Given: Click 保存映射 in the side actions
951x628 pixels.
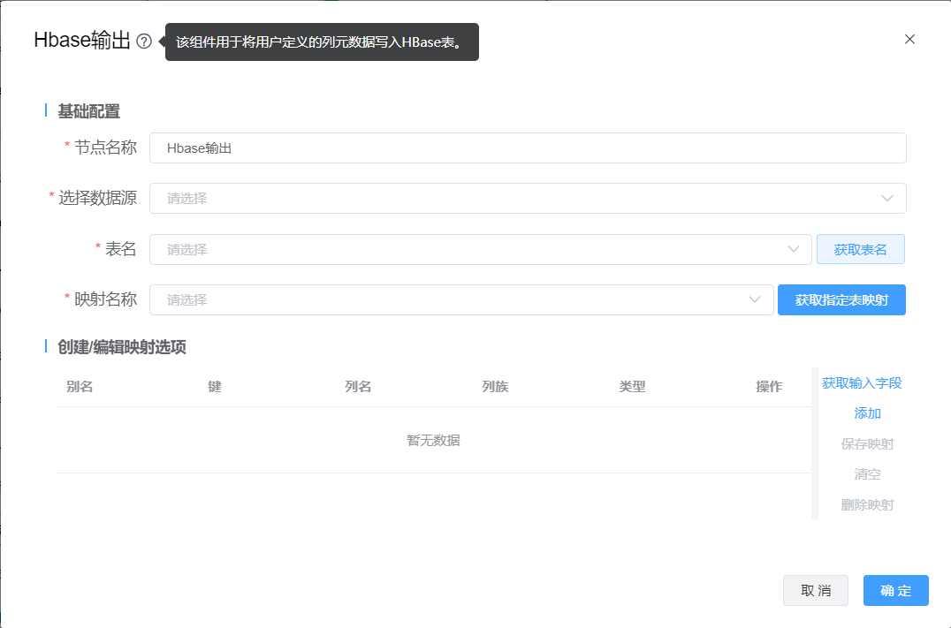Looking at the screenshot, I should [x=867, y=444].
